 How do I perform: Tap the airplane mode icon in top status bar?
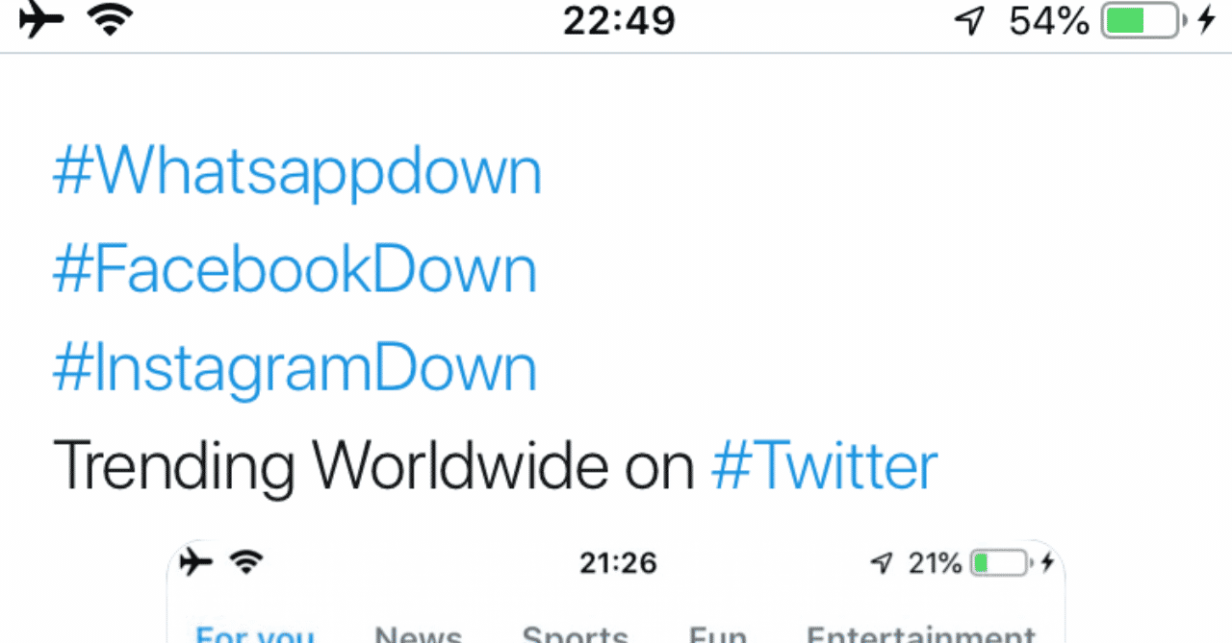coord(40,20)
